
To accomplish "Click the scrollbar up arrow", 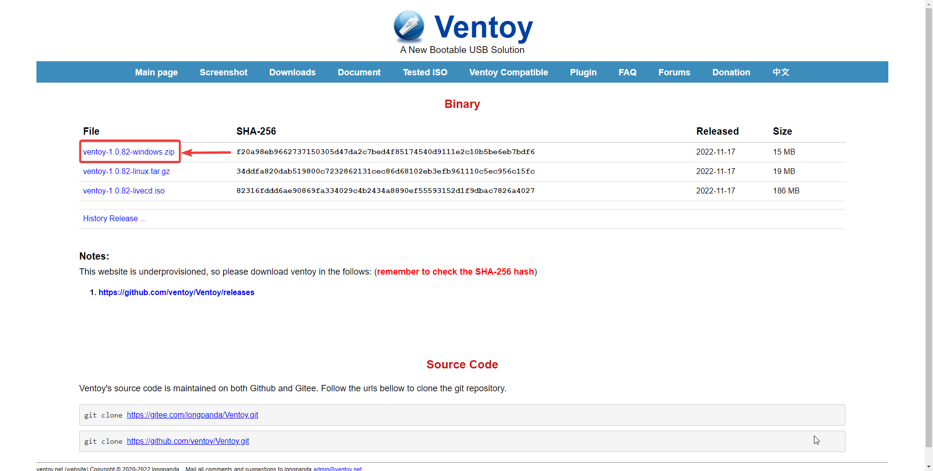I will coord(929,4).
